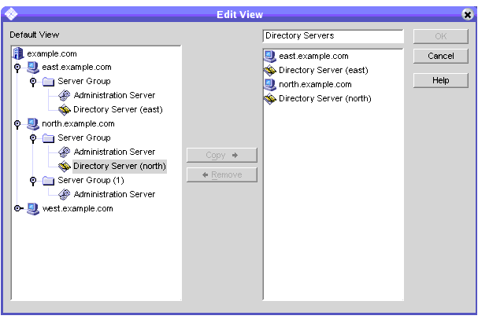This screenshot has width=478, height=323.
Task: Select Administration Server label under east.example.com
Action: (x=114, y=96)
